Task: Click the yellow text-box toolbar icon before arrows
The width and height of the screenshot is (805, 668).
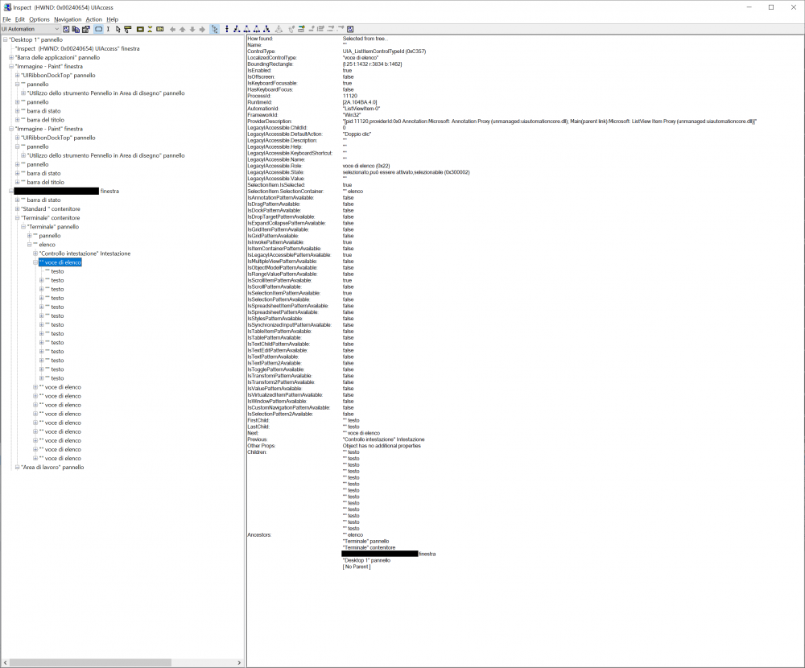Action: click(159, 29)
